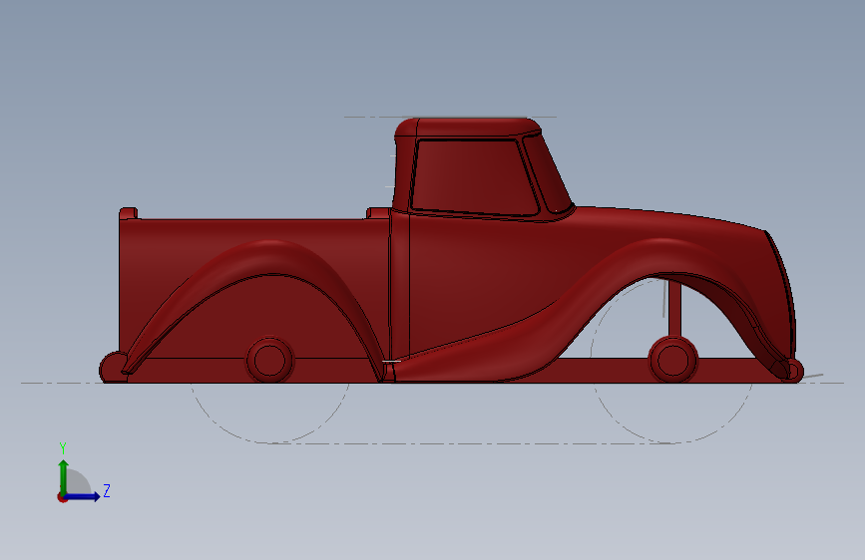Select the vertical strut behind the front fender
Screen dimensions: 865x560
(x=674, y=309)
